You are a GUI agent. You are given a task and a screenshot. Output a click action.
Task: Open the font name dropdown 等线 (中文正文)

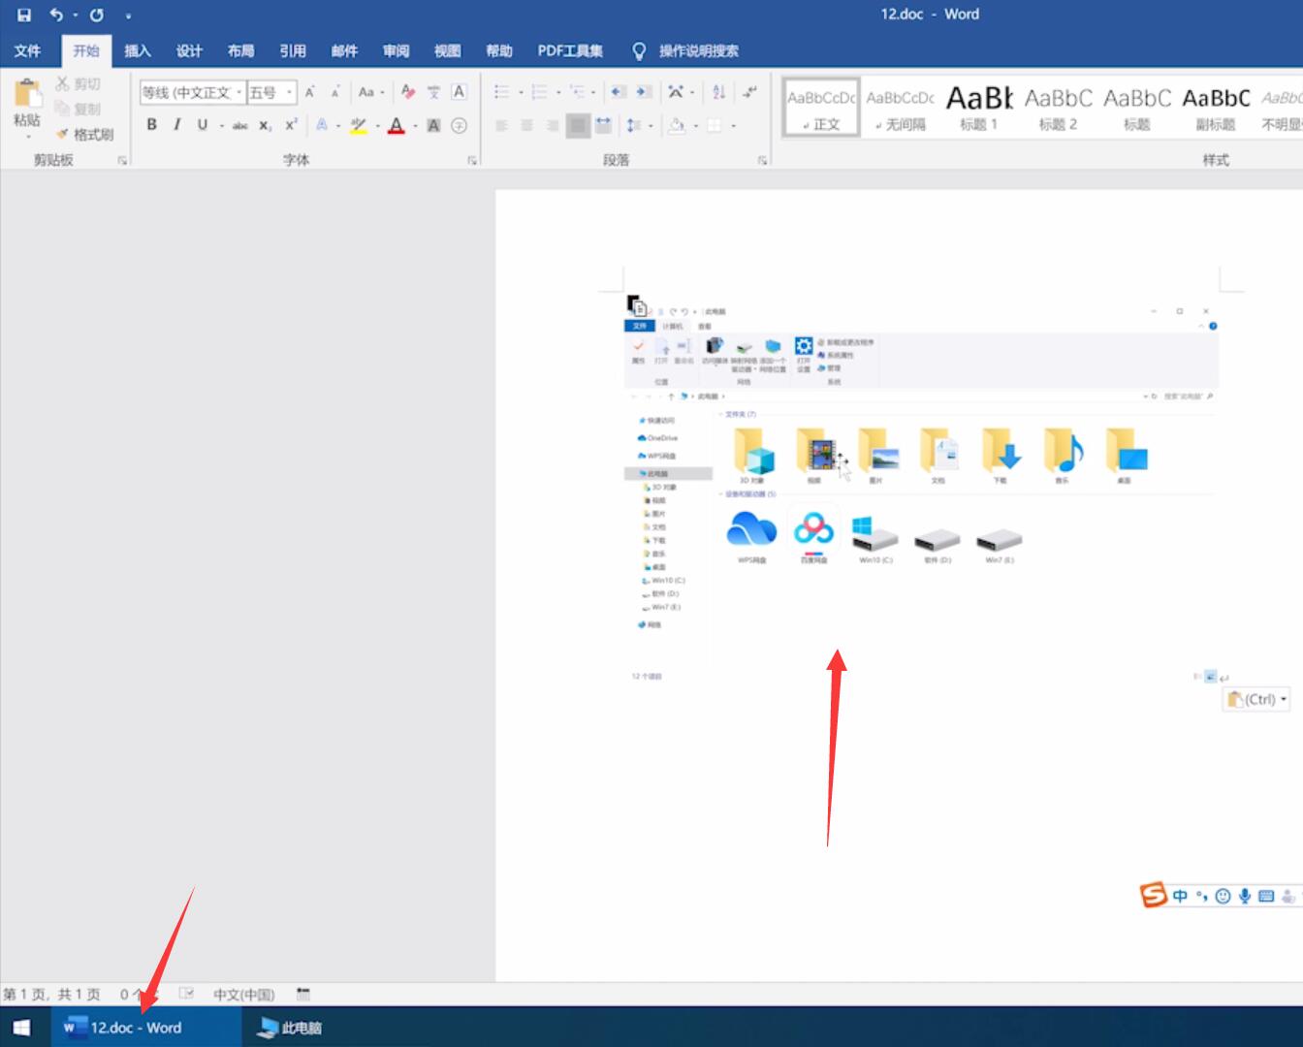(239, 92)
